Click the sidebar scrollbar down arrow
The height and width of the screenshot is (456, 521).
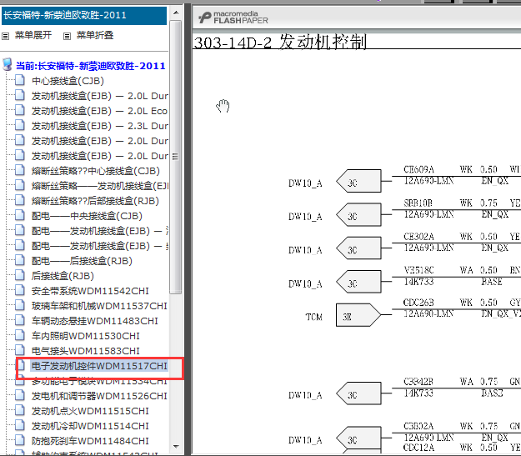pyautogui.click(x=176, y=447)
